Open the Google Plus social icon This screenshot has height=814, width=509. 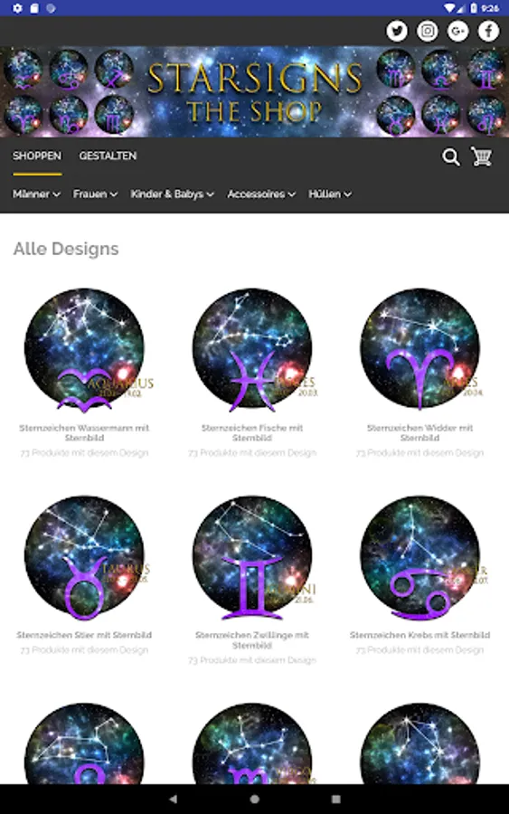tap(458, 31)
